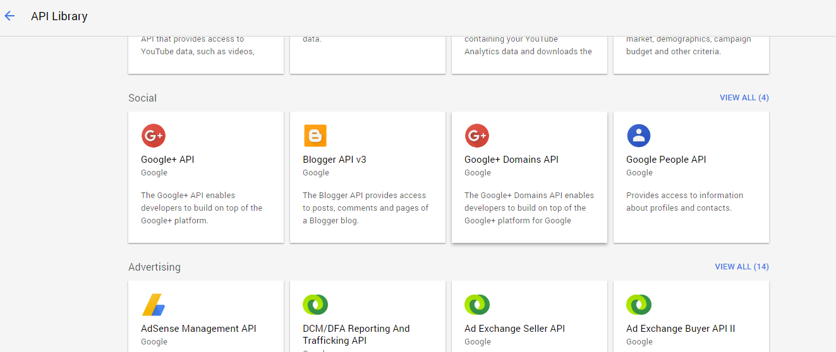
Task: Open the AdSense Management API title
Action: click(x=198, y=329)
